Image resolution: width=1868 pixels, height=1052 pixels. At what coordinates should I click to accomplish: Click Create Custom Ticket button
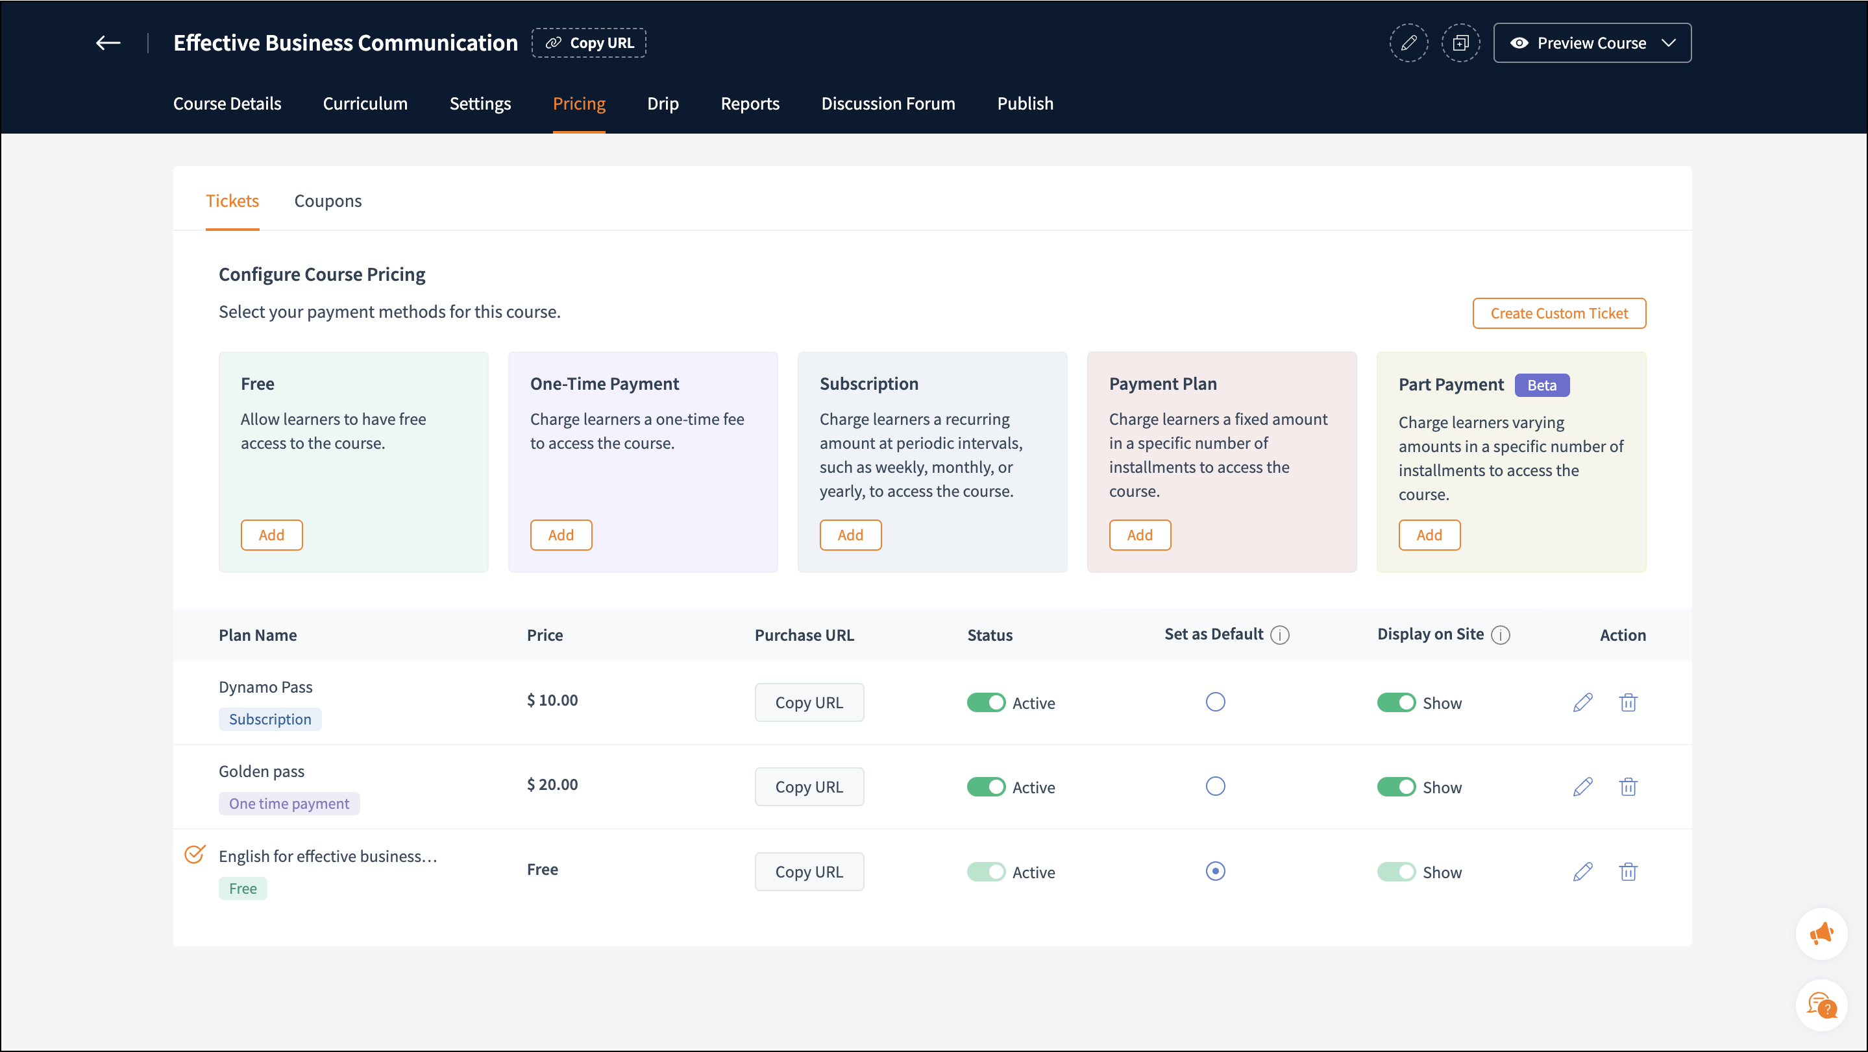tap(1558, 313)
